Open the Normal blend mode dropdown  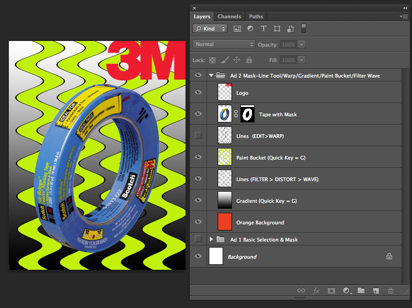point(224,44)
